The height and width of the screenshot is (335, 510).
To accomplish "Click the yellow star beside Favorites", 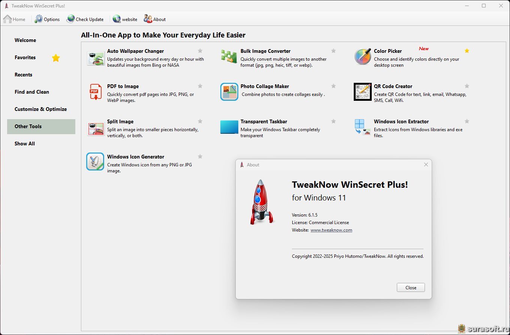I will pos(56,58).
